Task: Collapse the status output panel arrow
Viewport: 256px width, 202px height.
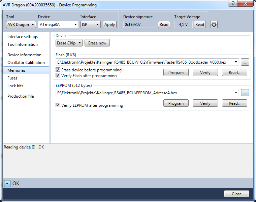Action: coord(7,183)
